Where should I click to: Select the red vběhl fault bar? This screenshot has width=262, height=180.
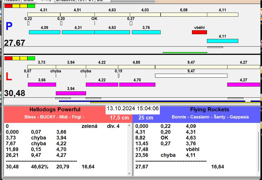pyautogui.click(x=199, y=32)
